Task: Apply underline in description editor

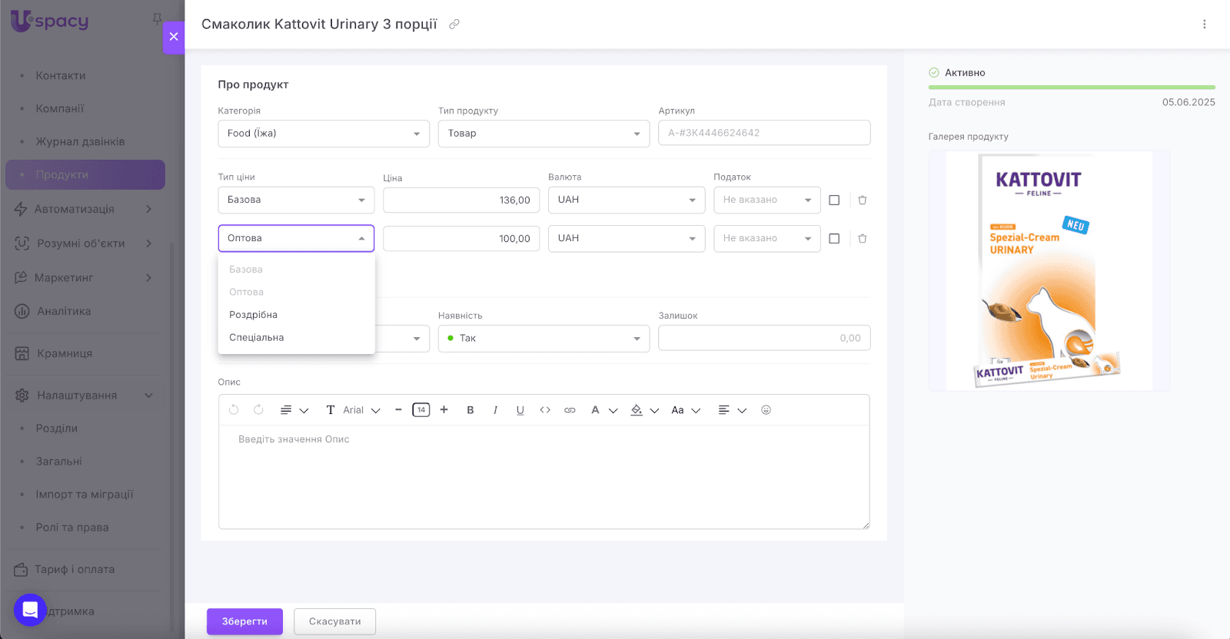Action: [520, 410]
